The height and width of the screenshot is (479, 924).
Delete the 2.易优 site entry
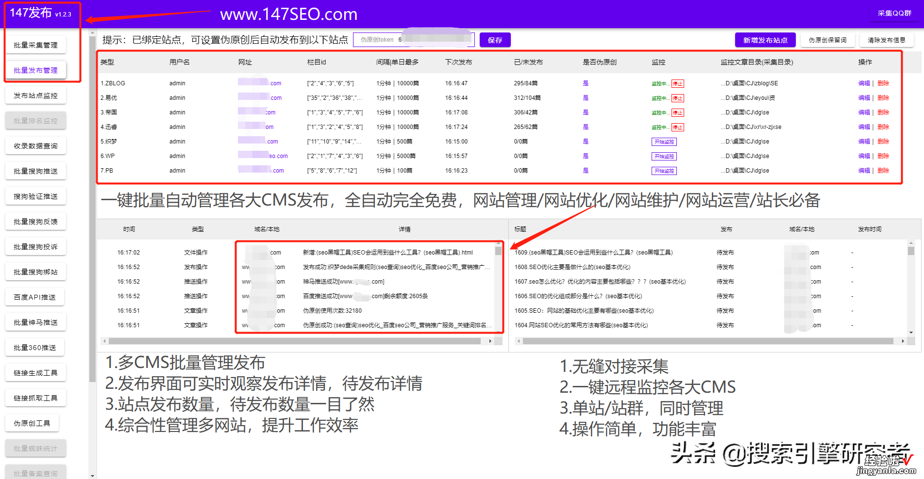(x=883, y=98)
